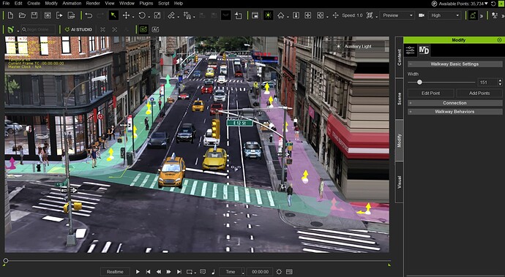The height and width of the screenshot is (277, 505).
Task: Select the Move tool with four arrows
Action: pyautogui.click(x=126, y=15)
